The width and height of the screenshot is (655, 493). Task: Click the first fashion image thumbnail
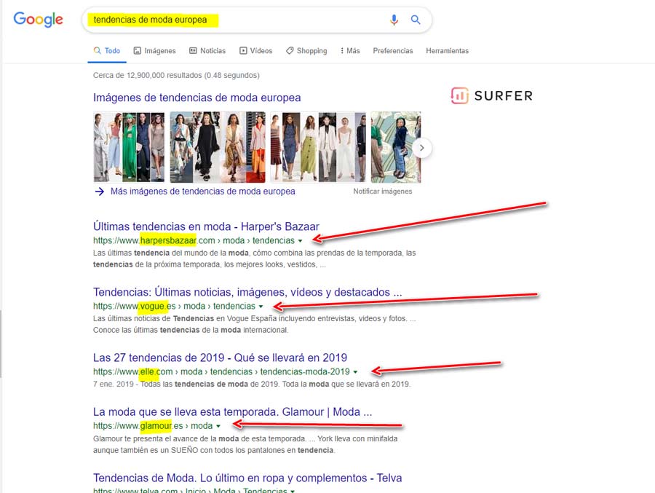129,147
